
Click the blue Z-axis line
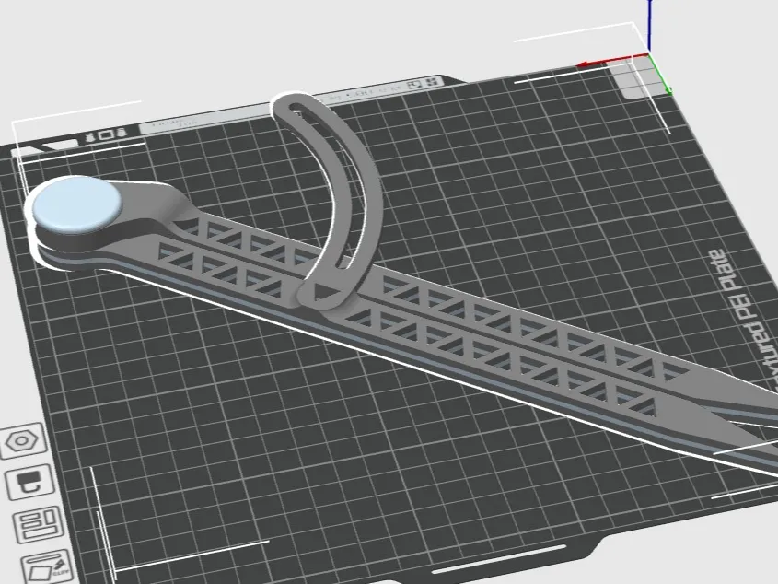650,23
